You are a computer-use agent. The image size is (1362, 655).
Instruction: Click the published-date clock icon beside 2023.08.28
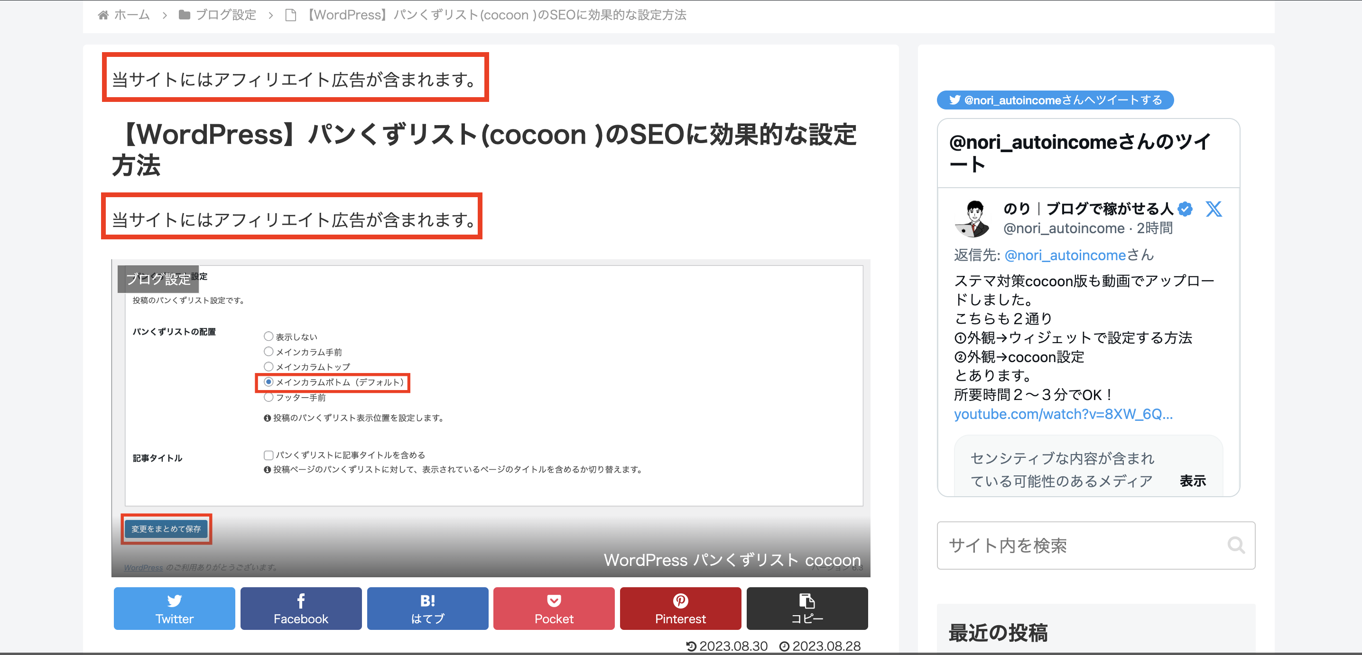(784, 646)
